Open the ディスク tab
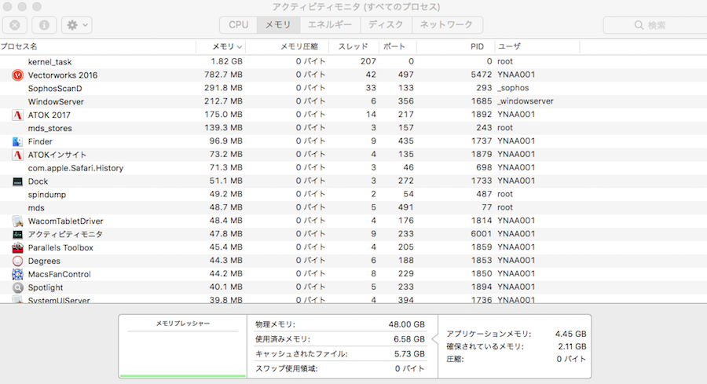The width and height of the screenshot is (707, 384). pyautogui.click(x=386, y=25)
